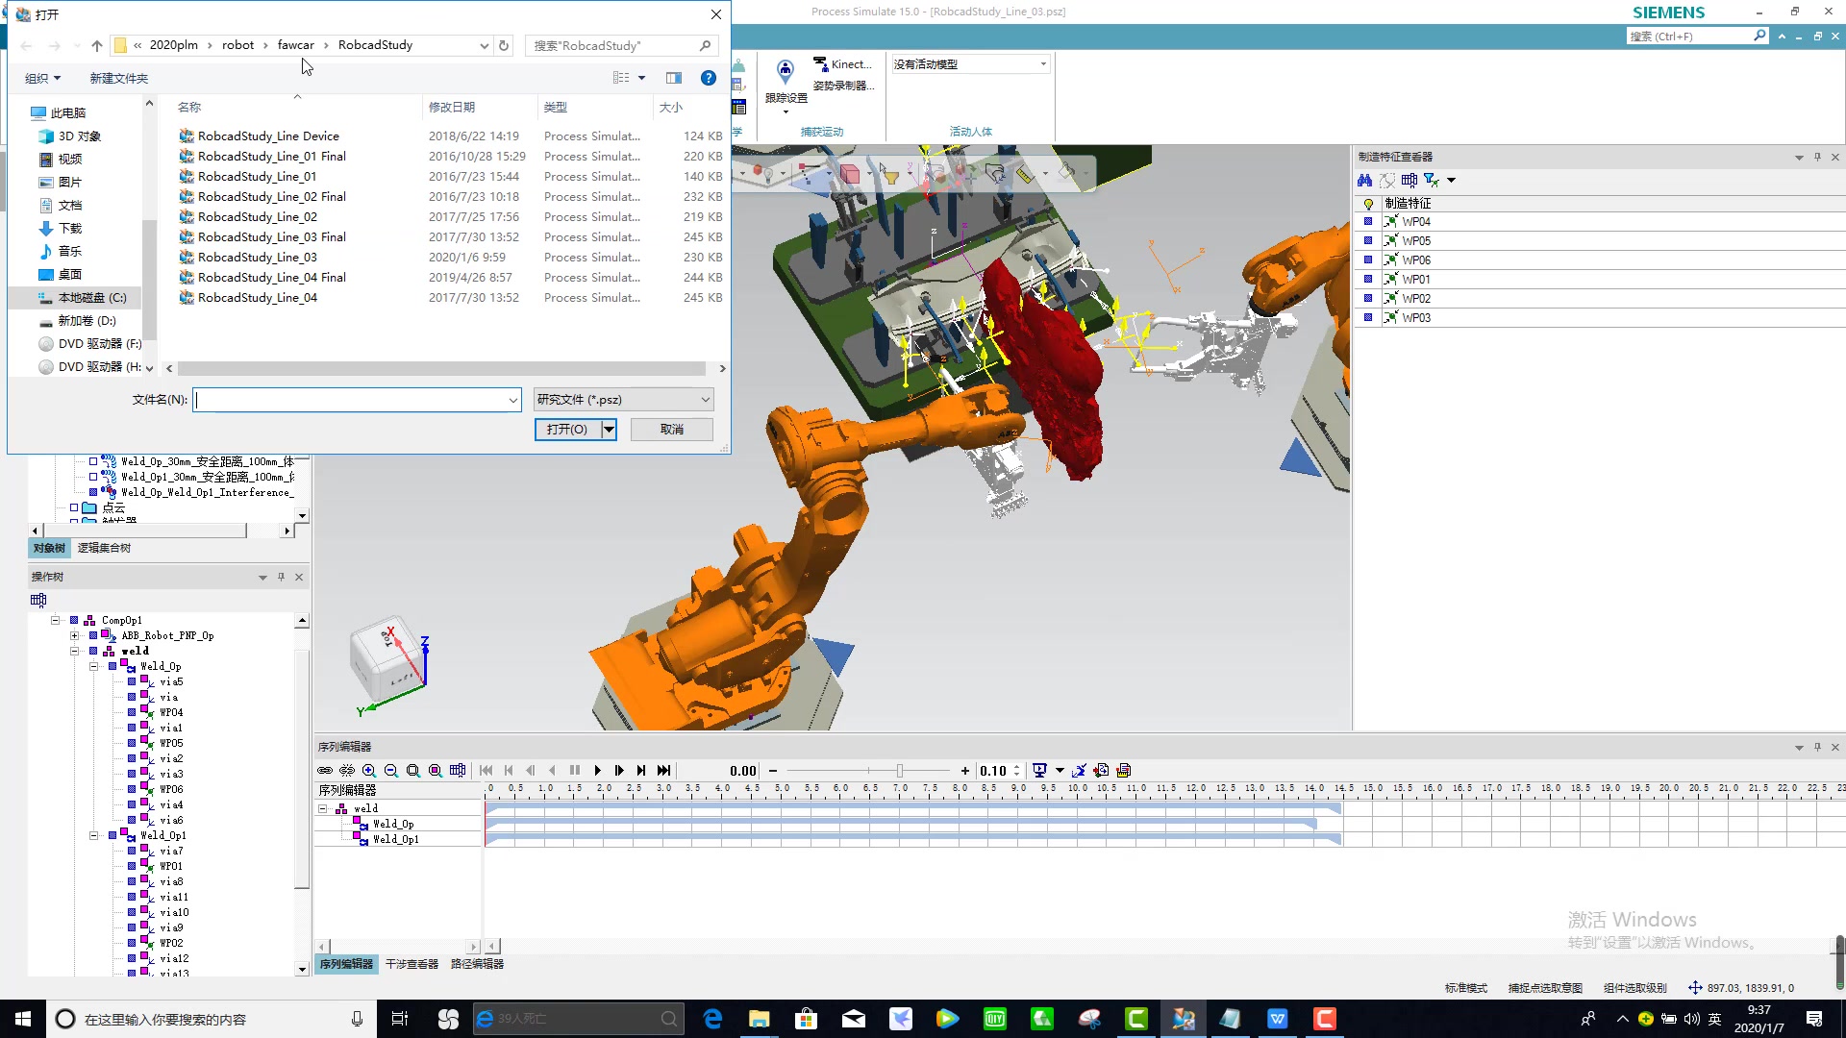Click the customize columns icon in operation tree
Image resolution: width=1846 pixels, height=1038 pixels.
(38, 601)
